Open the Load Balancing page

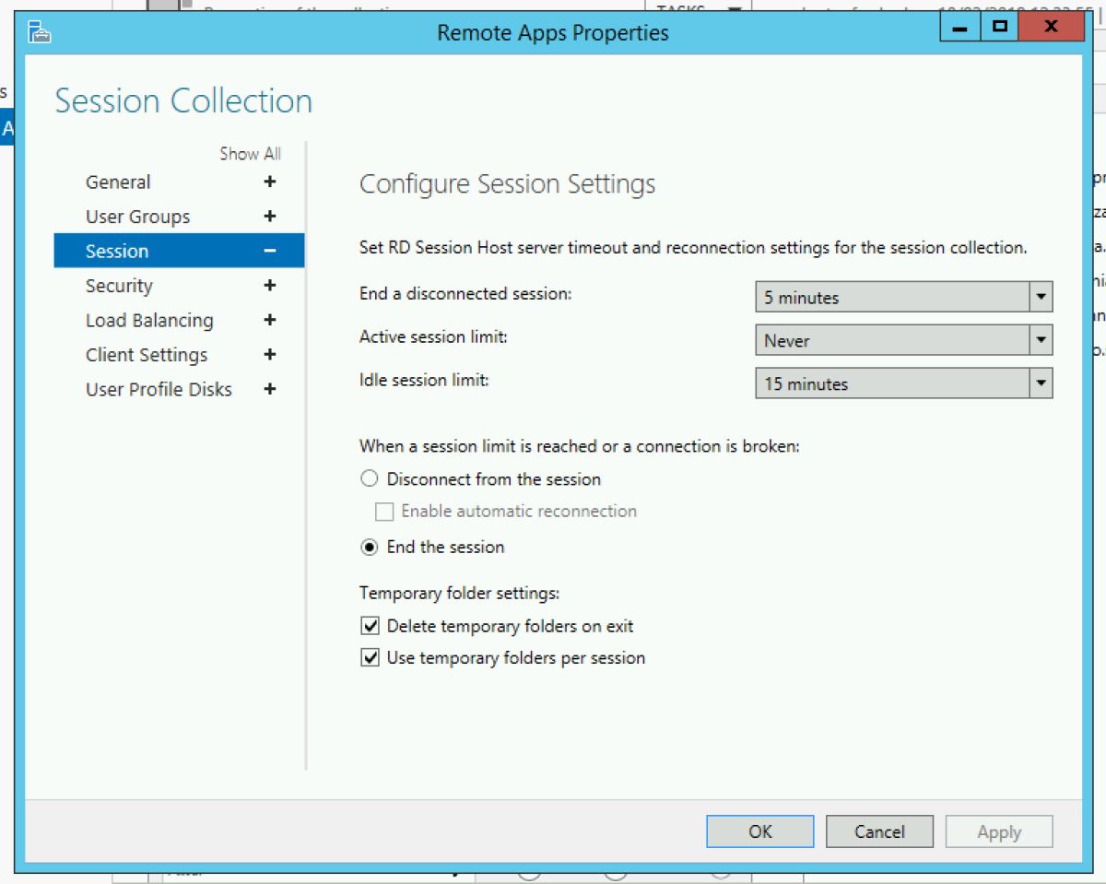(149, 321)
